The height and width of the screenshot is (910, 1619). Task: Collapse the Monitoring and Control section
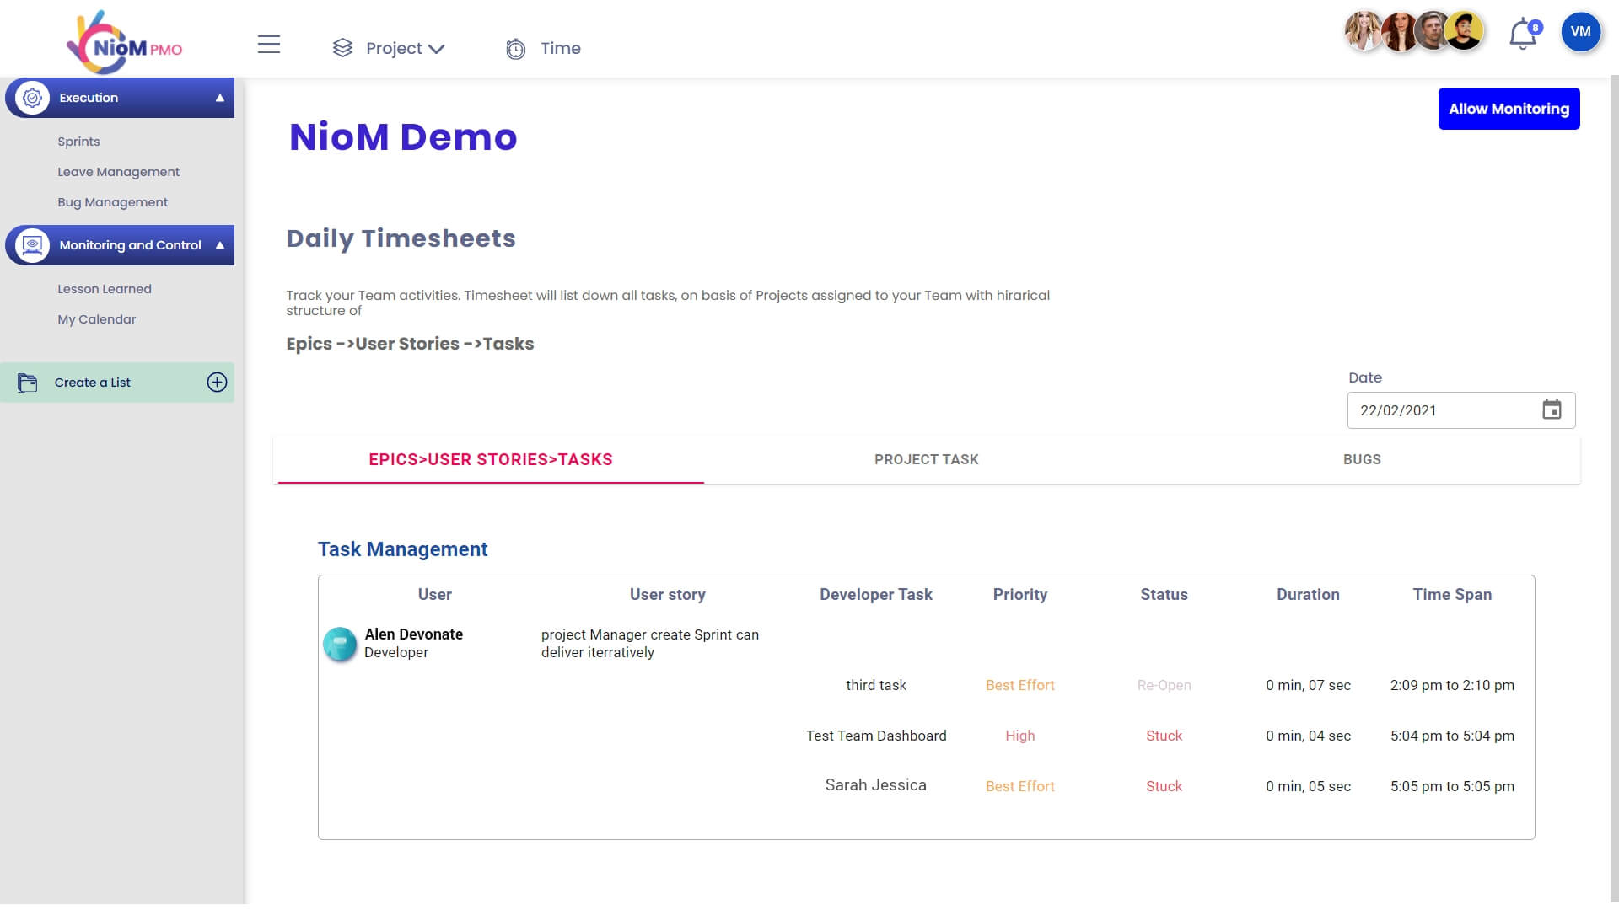tap(220, 245)
